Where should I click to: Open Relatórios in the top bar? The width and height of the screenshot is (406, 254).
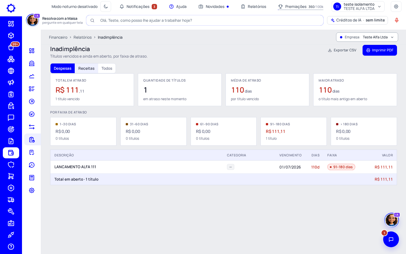tap(253, 6)
